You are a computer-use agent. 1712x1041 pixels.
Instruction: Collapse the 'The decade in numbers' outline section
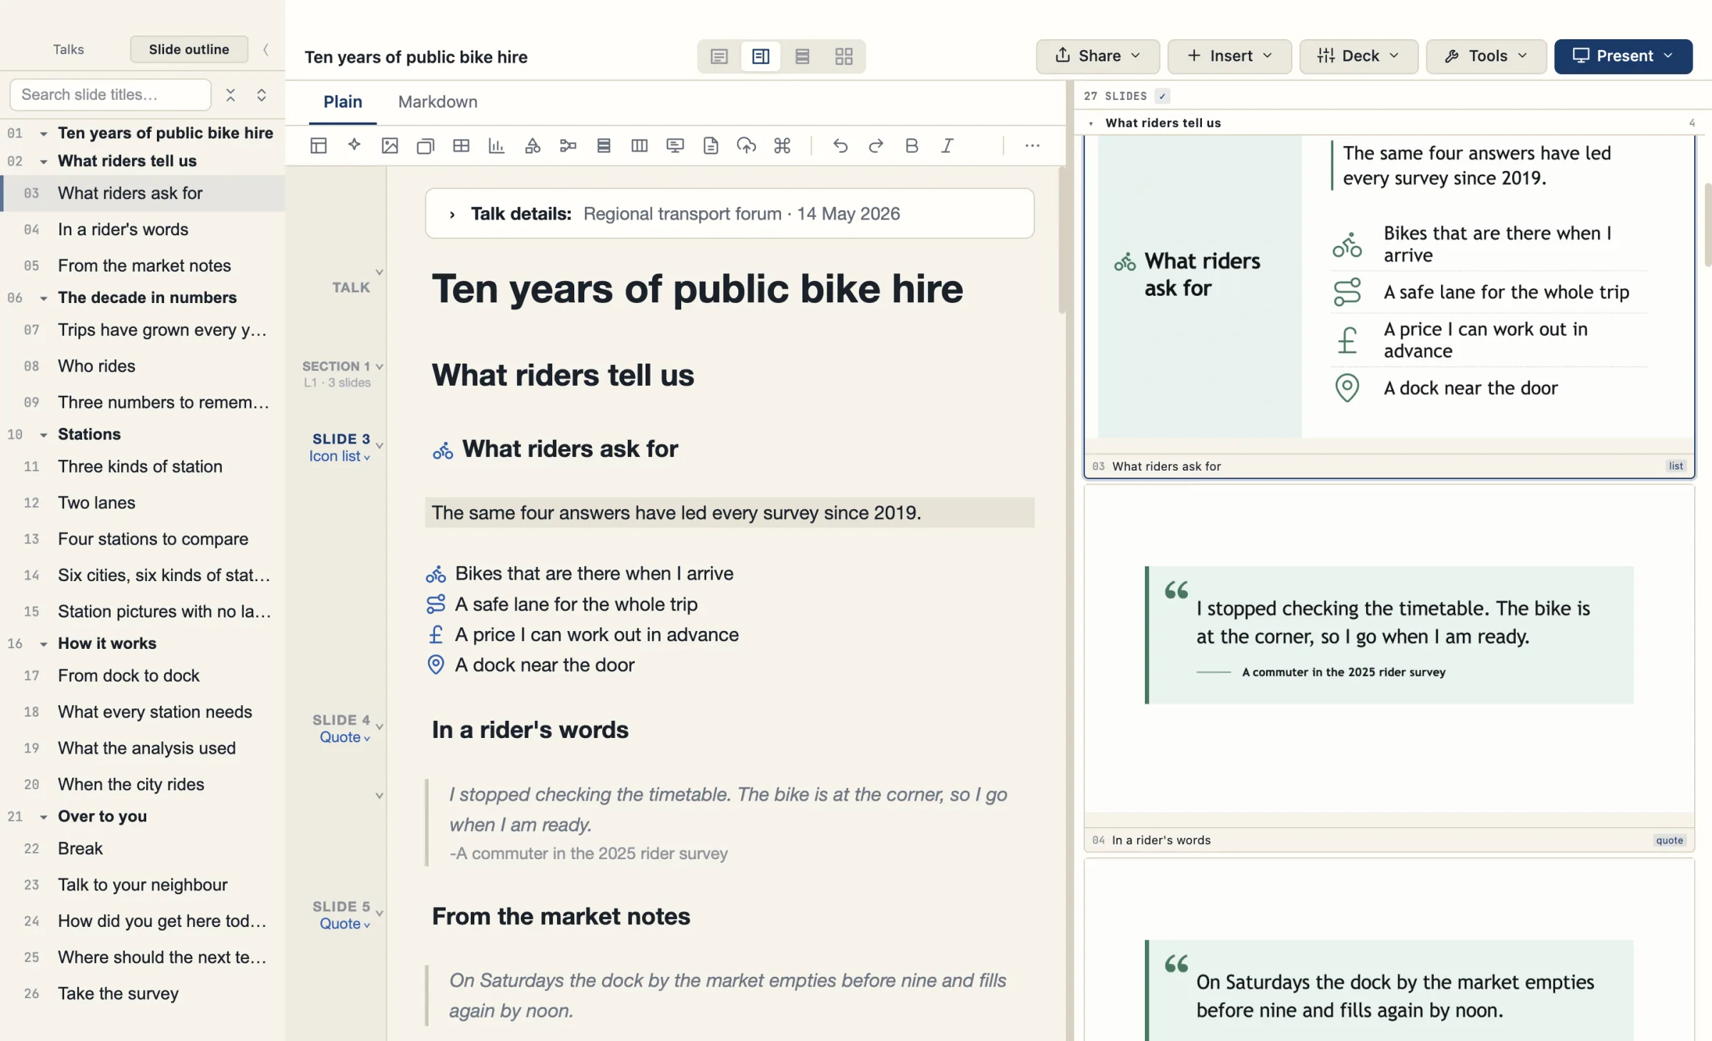click(x=44, y=298)
